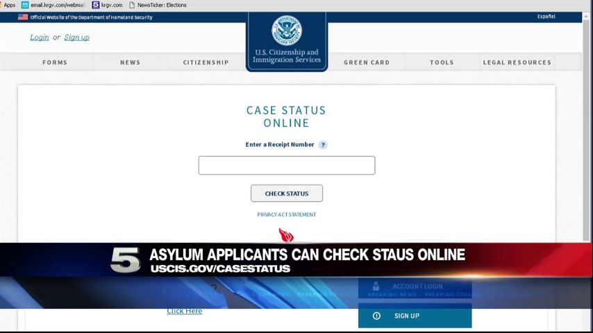The width and height of the screenshot is (593, 333).
Task: Click the ACCOUNT LOGIN button
Action: (x=415, y=289)
